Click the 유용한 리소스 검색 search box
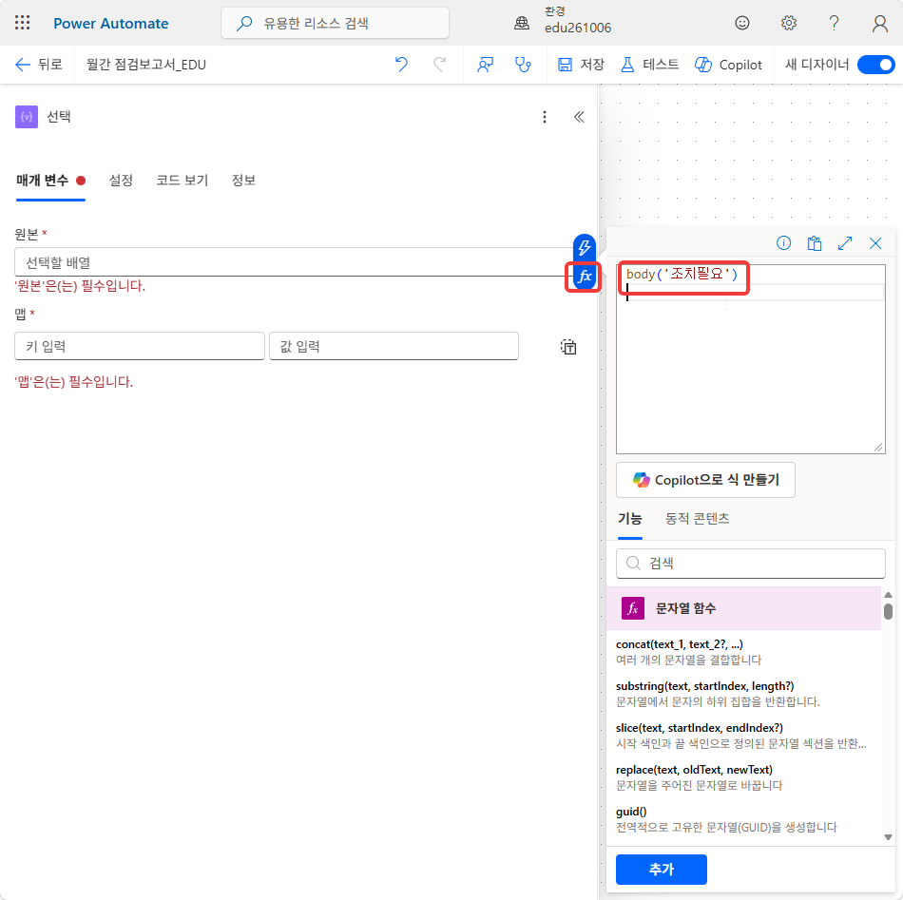 [x=336, y=23]
